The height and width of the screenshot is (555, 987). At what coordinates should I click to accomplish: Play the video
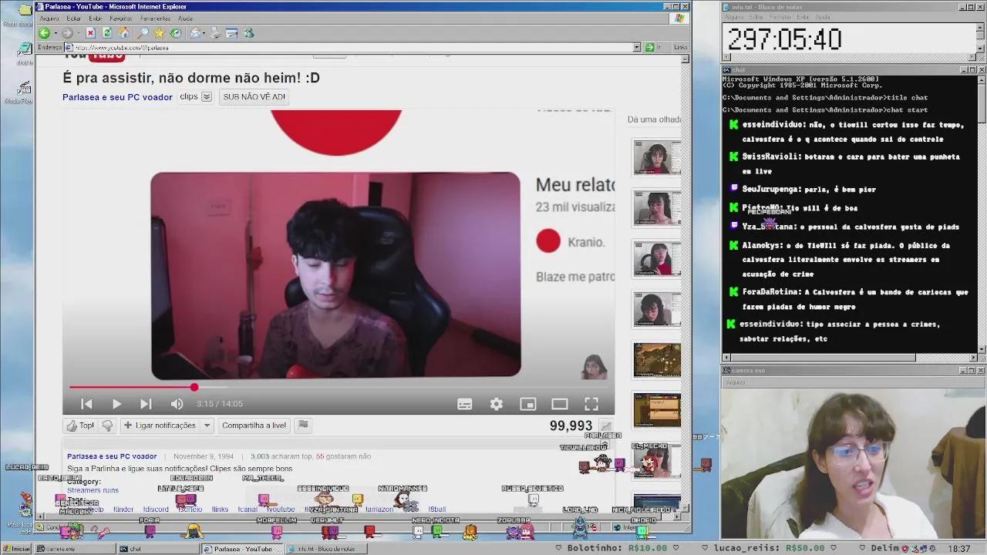click(x=116, y=404)
